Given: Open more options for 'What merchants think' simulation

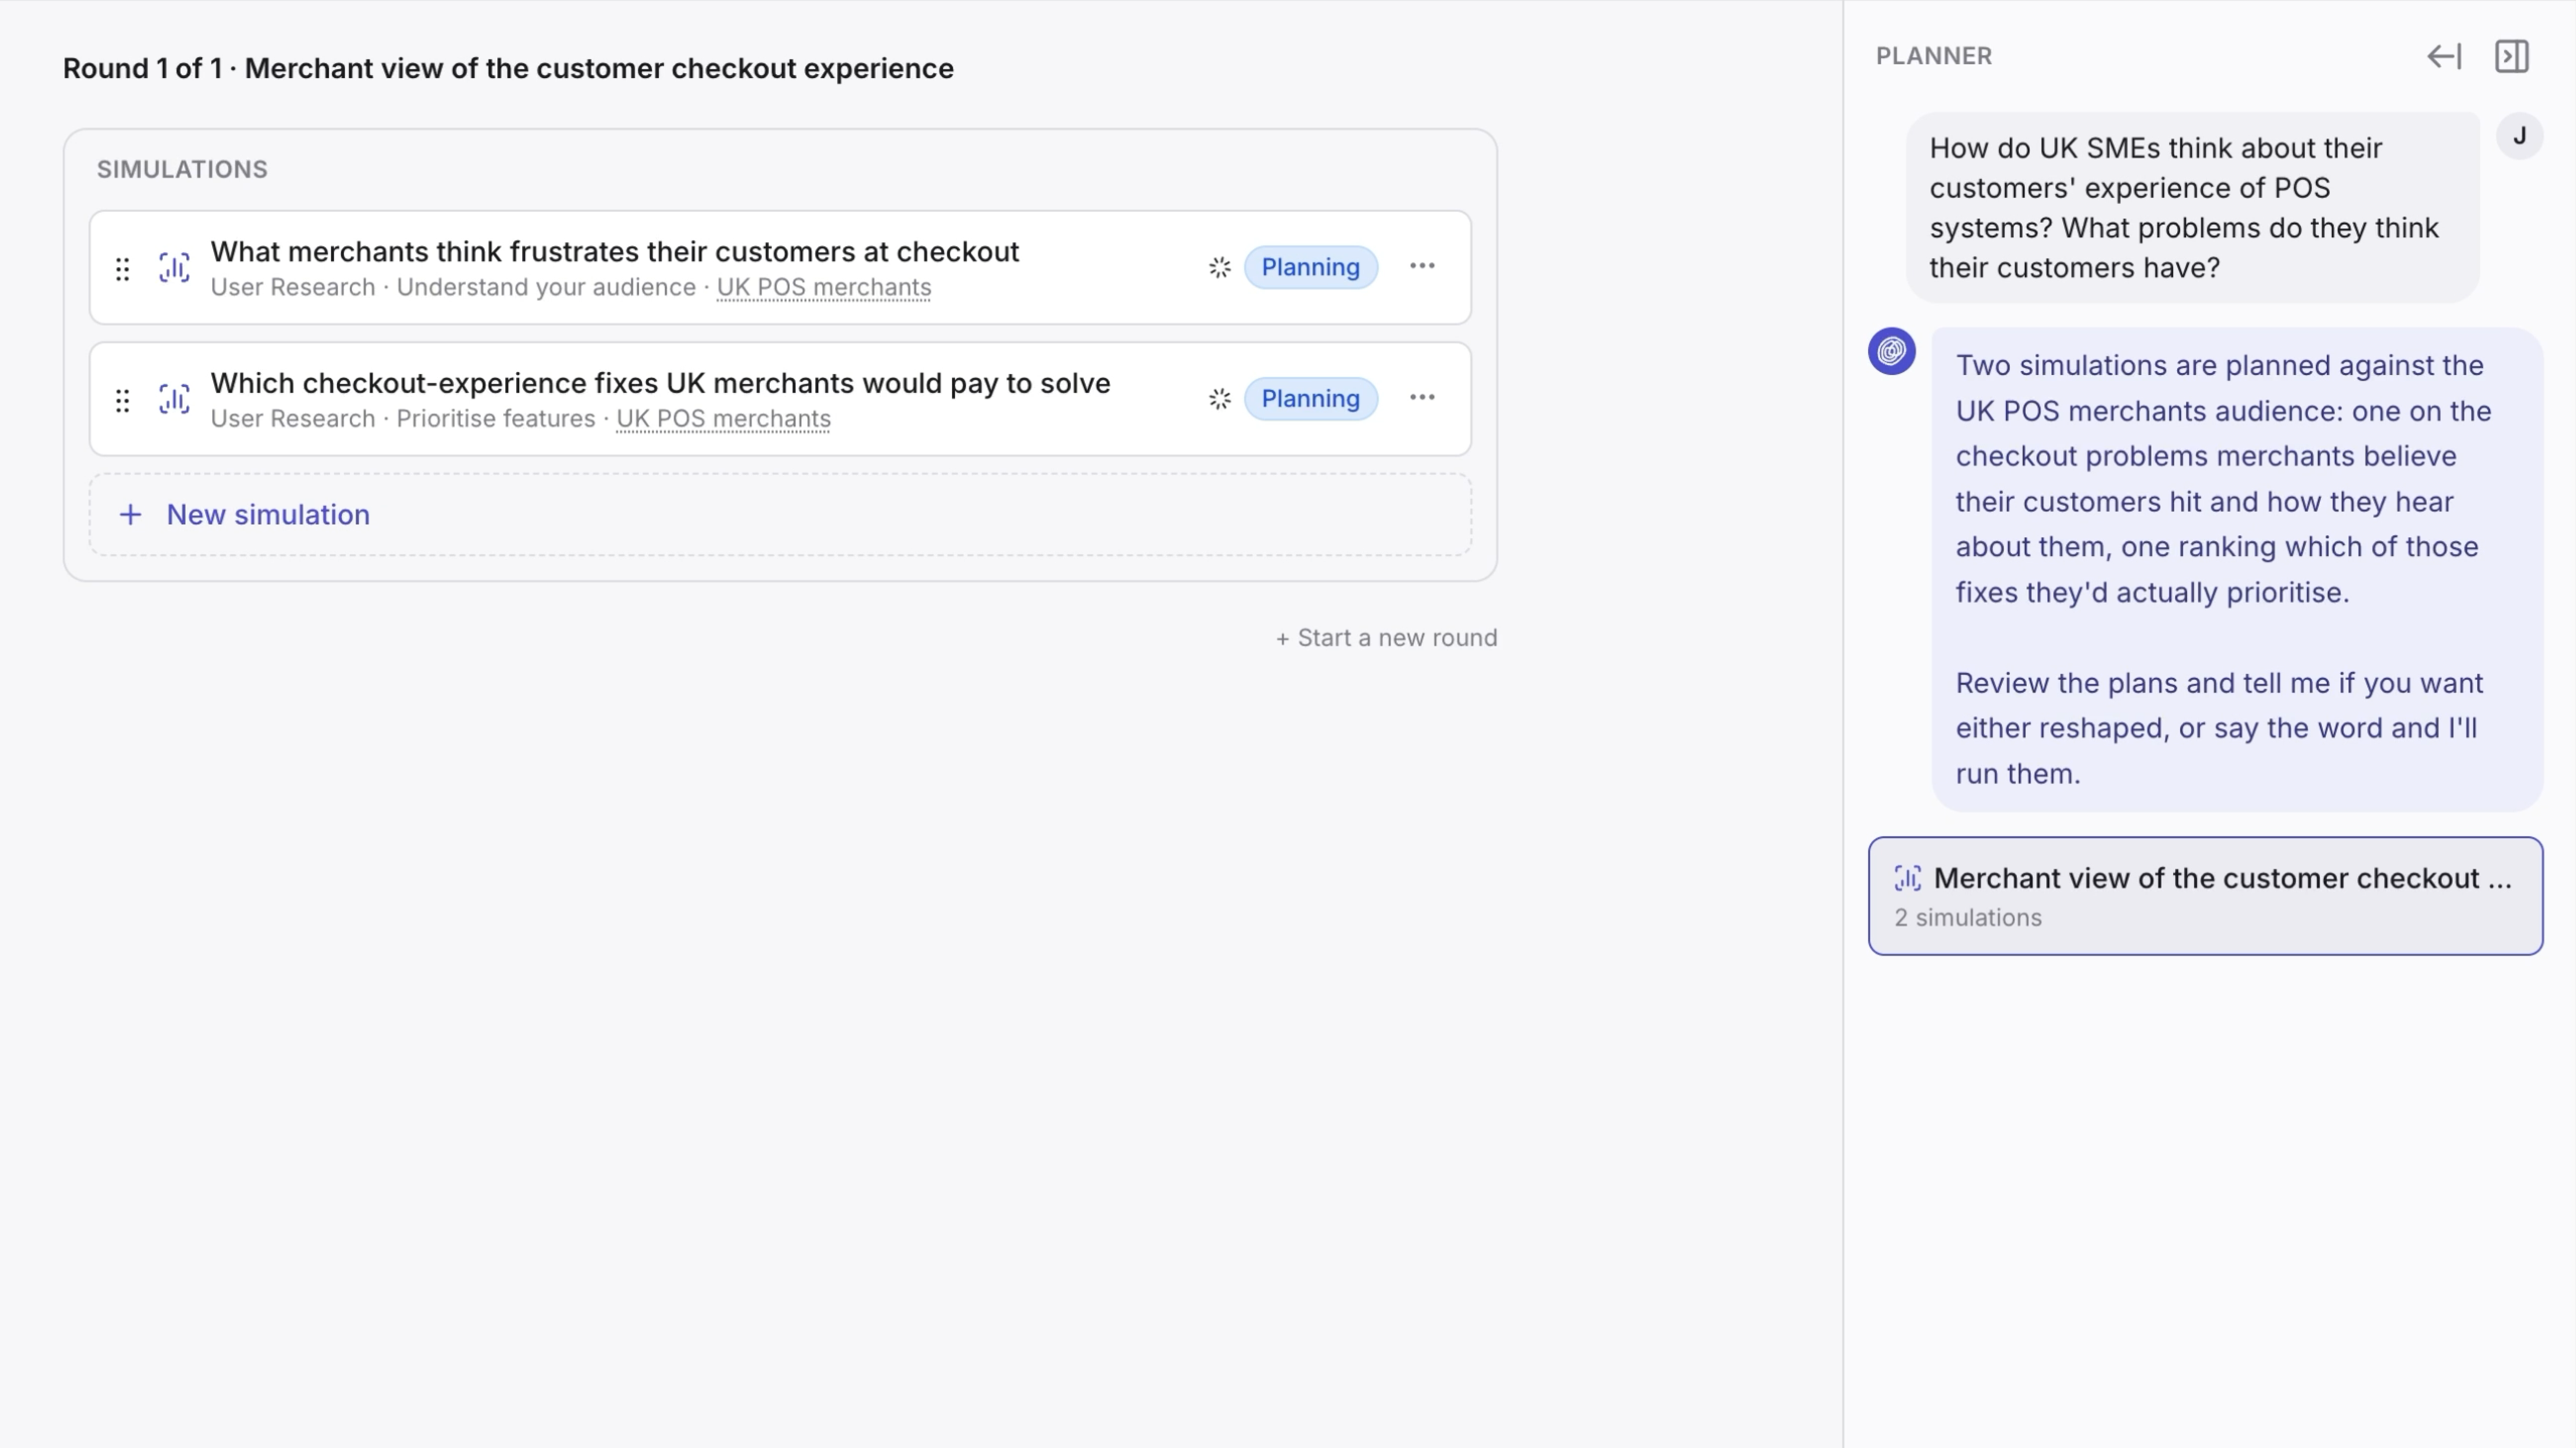Looking at the screenshot, I should tap(1422, 266).
